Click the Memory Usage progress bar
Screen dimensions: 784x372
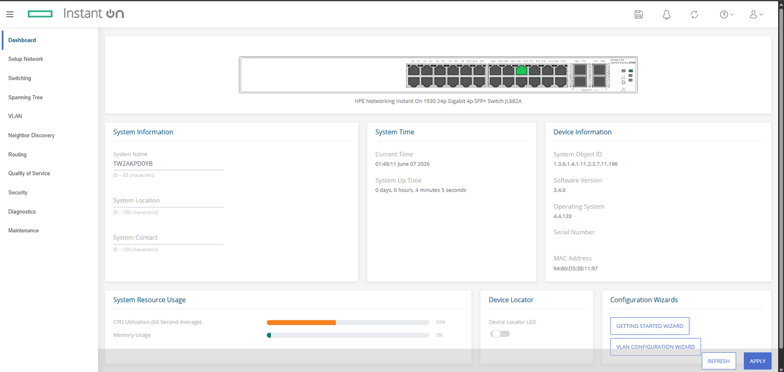348,335
